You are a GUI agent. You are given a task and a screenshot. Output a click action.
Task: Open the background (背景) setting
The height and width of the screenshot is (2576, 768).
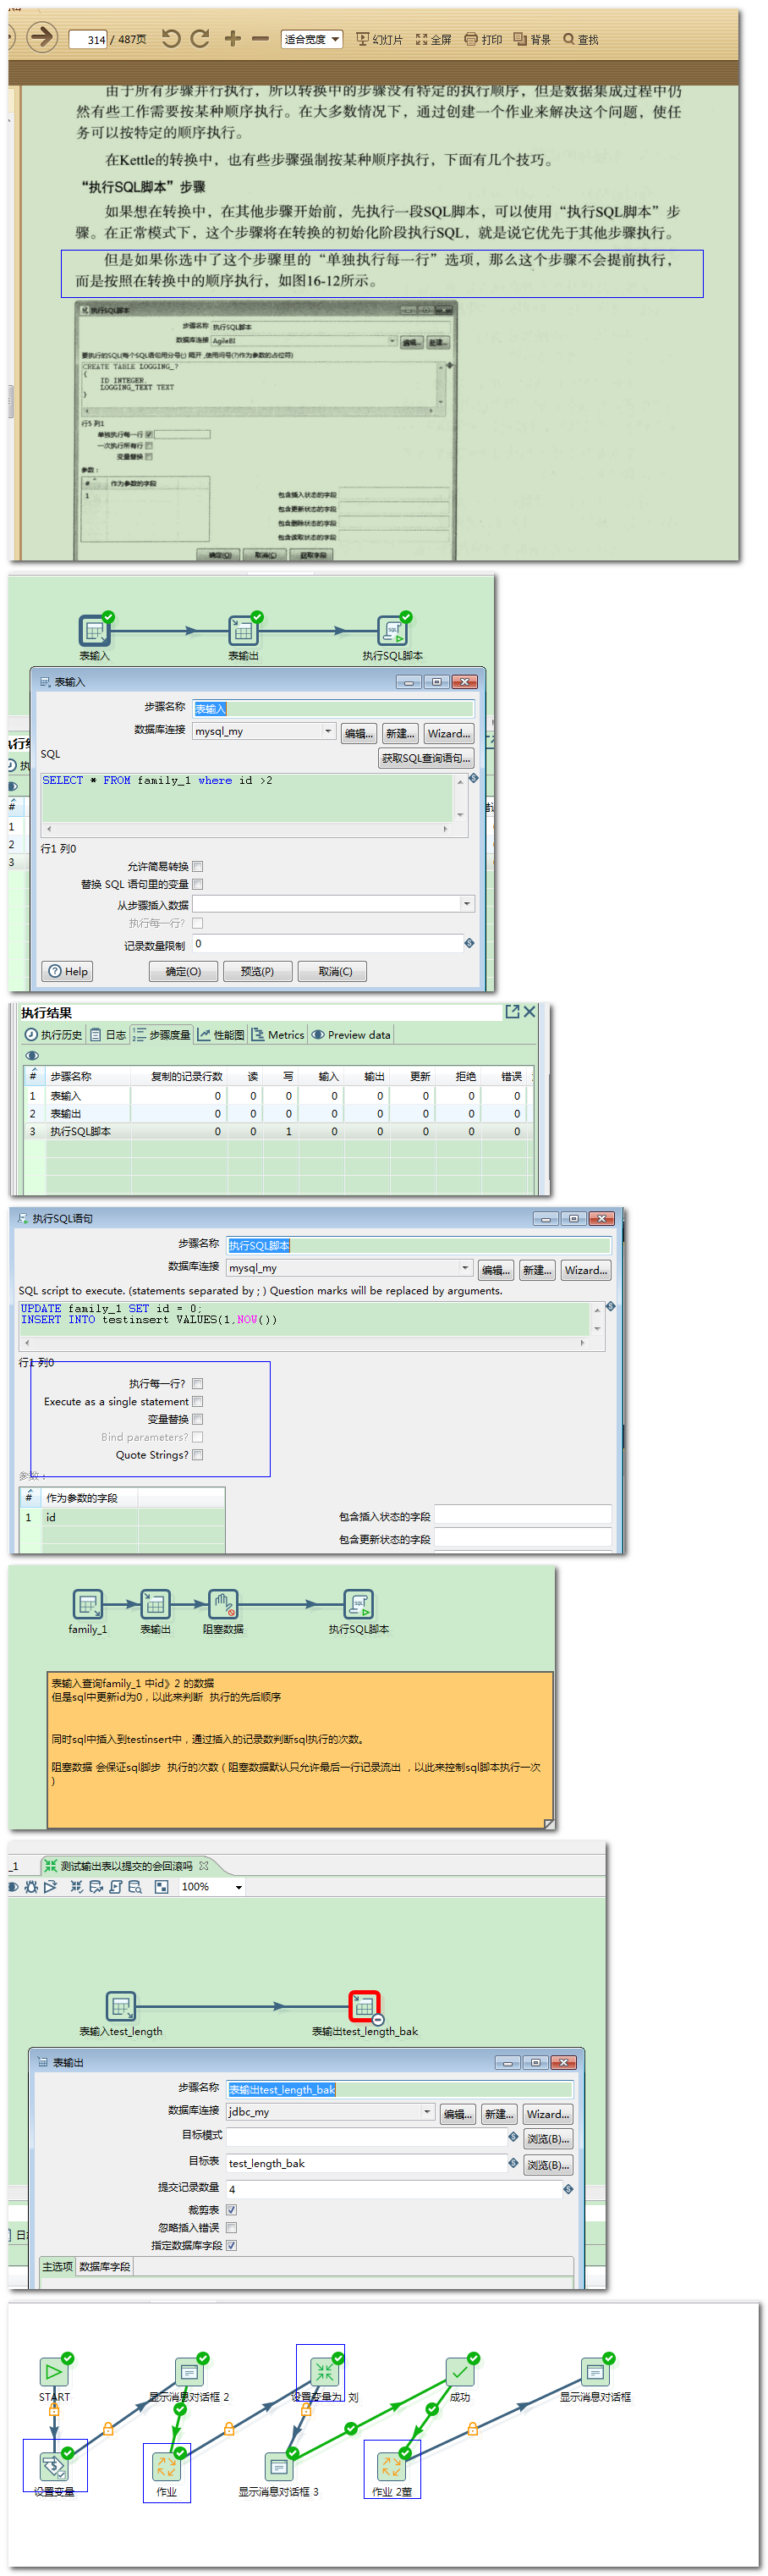click(532, 39)
